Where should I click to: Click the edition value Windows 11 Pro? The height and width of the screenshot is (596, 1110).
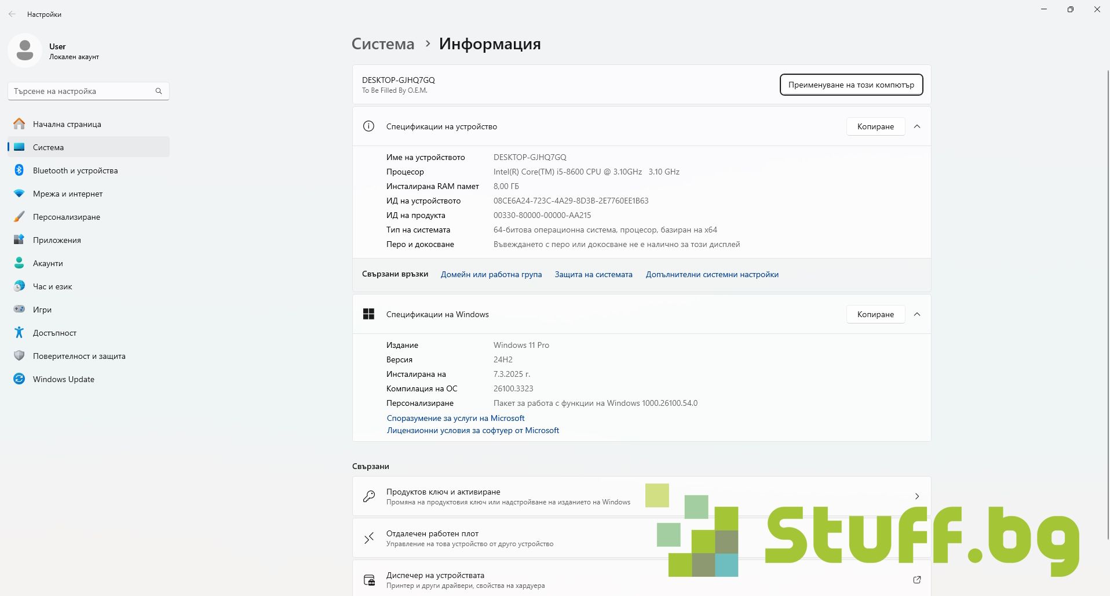(x=521, y=345)
